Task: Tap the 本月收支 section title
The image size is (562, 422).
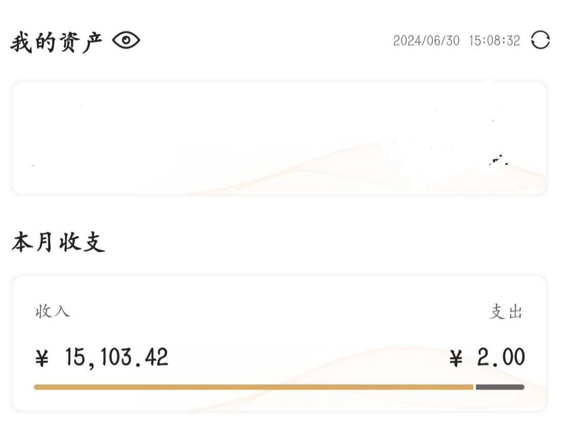Action: coord(58,242)
